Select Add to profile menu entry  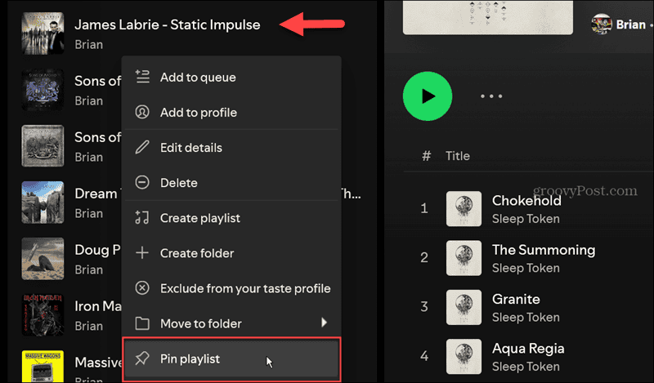[x=231, y=112]
